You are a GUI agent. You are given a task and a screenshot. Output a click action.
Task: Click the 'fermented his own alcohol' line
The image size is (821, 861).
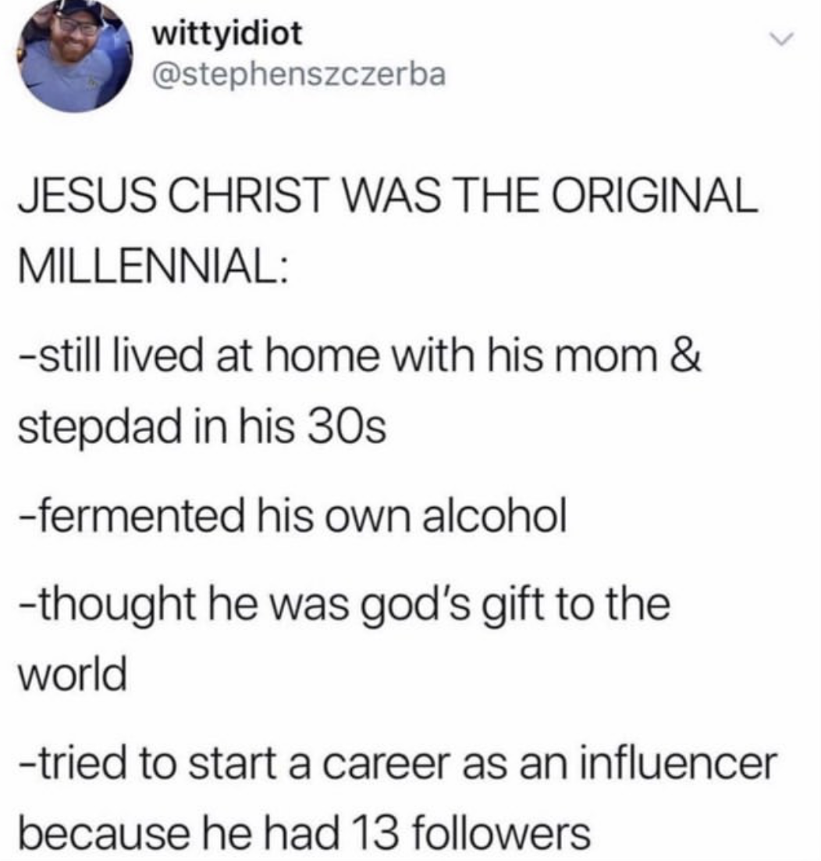click(293, 516)
